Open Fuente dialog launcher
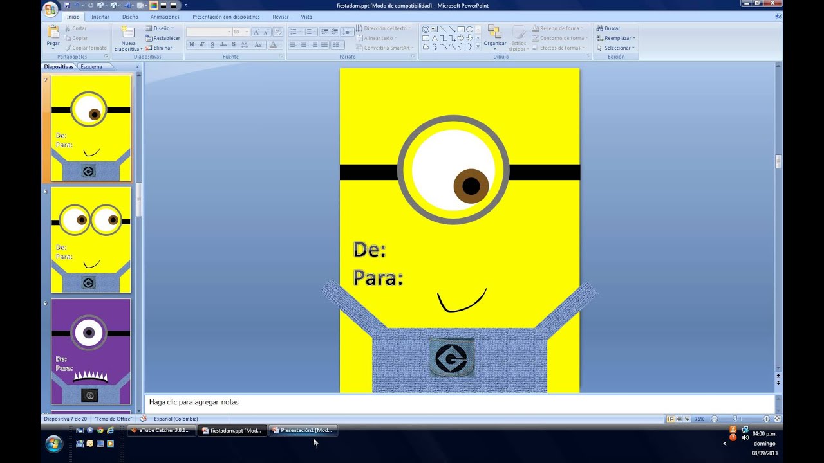Viewport: 824px width, 463px height. click(x=281, y=57)
